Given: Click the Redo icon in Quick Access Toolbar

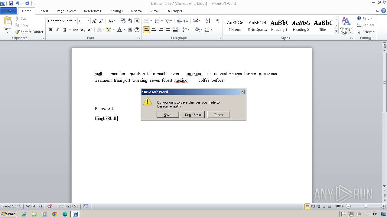Looking at the screenshot, I should 27,3.
